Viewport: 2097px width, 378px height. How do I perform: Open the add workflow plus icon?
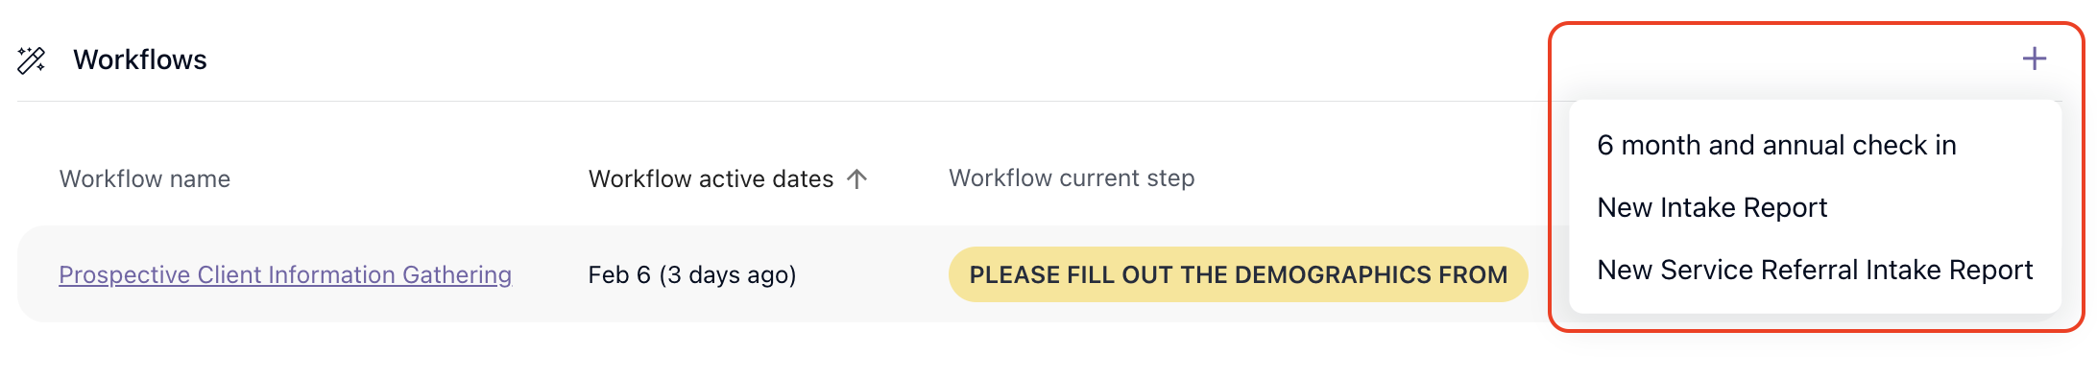pyautogui.click(x=2034, y=59)
